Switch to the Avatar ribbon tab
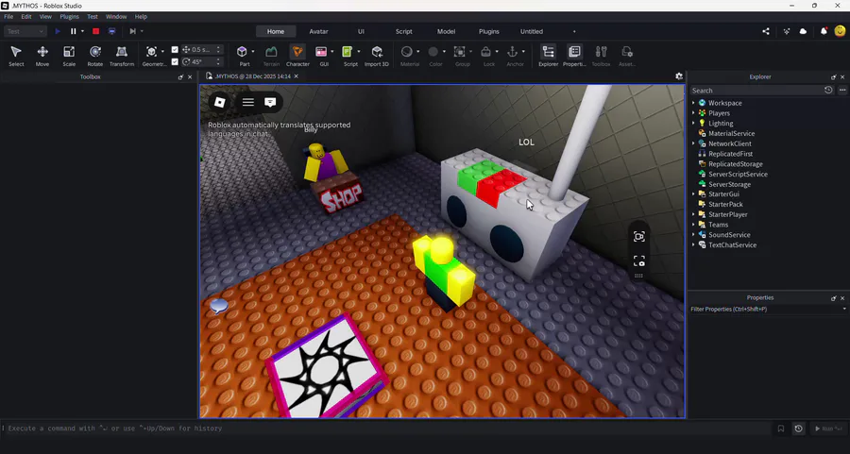Viewport: 850px width, 454px height. [319, 31]
